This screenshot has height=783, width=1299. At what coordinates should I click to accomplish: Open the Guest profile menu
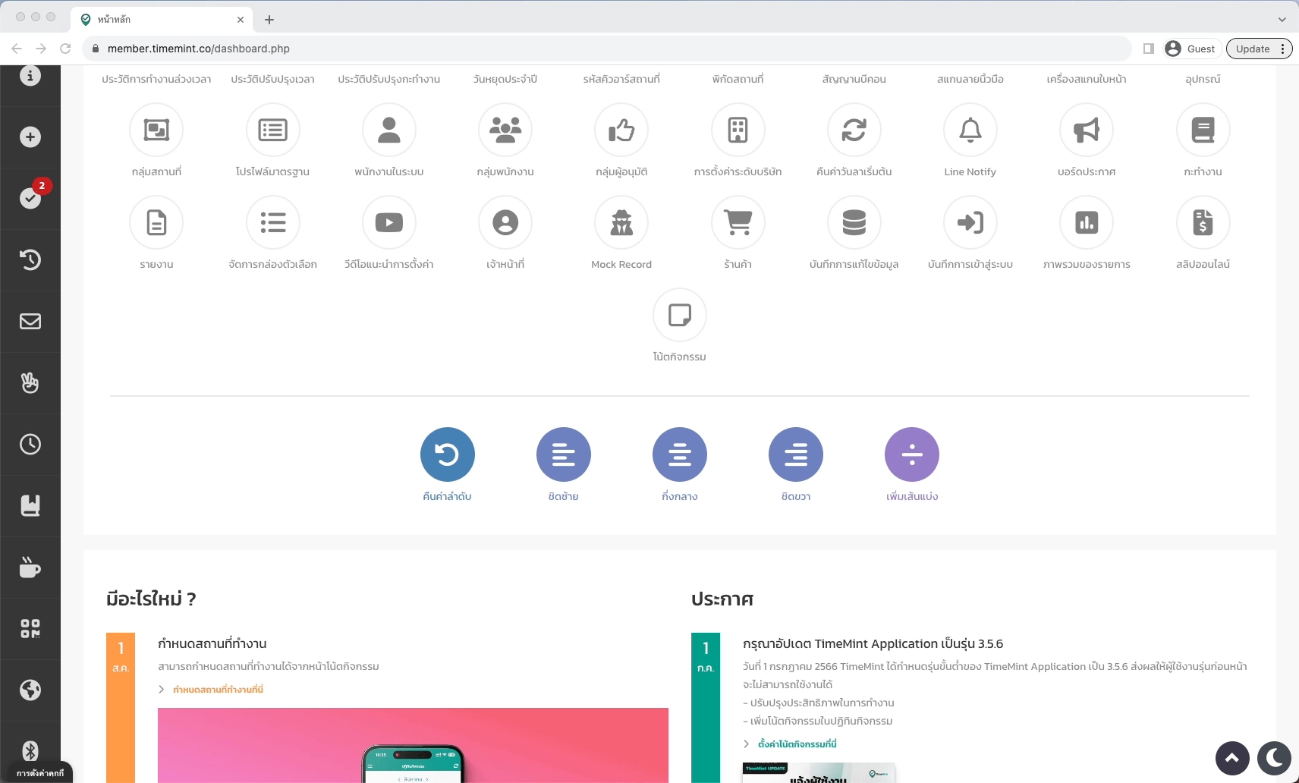(x=1190, y=49)
